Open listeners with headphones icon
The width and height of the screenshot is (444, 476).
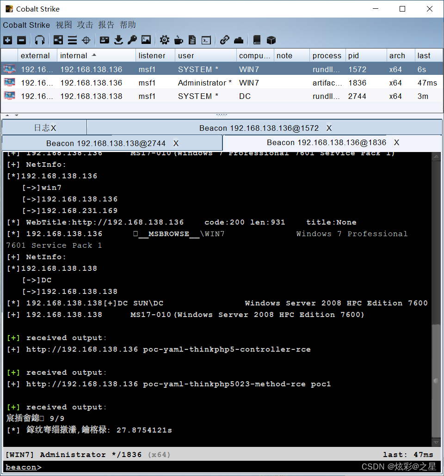[x=39, y=40]
